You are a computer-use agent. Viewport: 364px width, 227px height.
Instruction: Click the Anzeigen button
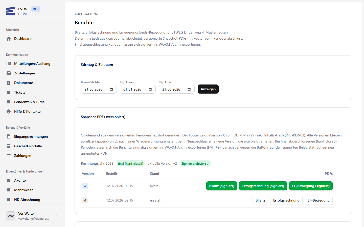pyautogui.click(x=208, y=89)
